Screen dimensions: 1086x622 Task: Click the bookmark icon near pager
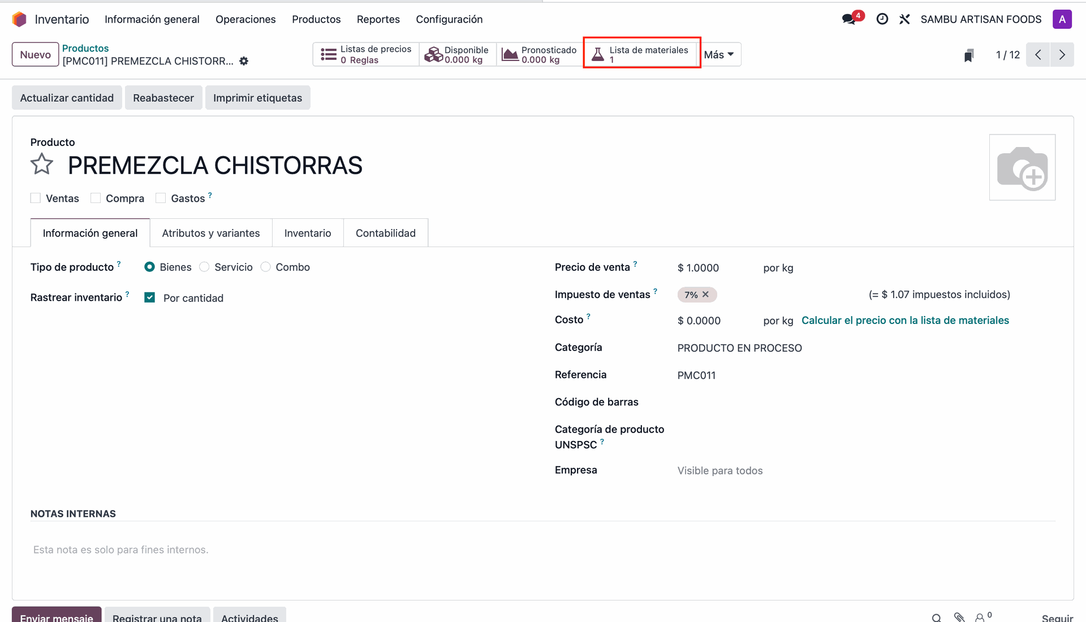pyautogui.click(x=969, y=55)
